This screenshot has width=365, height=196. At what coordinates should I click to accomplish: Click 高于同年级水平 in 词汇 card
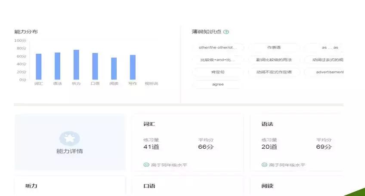coord(169,165)
